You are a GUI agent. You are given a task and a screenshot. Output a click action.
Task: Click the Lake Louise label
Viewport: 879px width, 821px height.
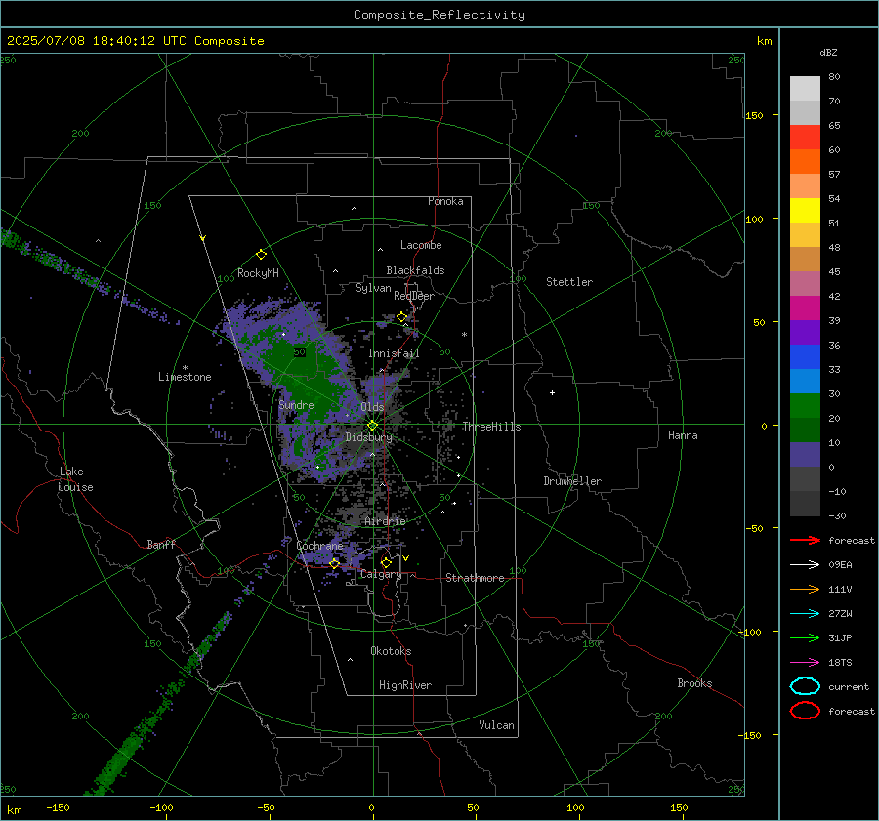[75, 479]
